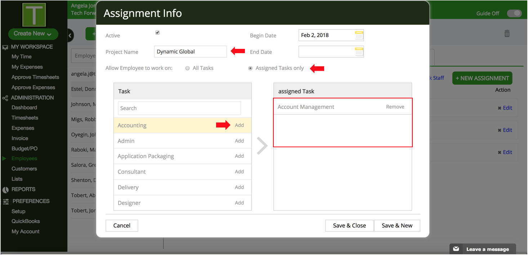Image resolution: width=528 pixels, height=255 pixels.
Task: Remove Account Management from assigned tasks
Action: coord(395,107)
